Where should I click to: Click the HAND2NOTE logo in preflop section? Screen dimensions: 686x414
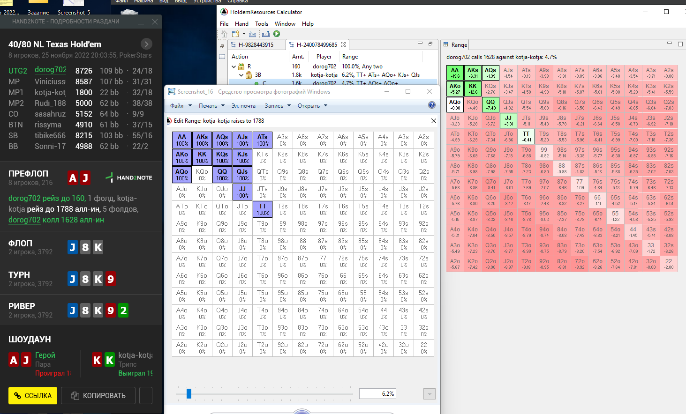click(x=129, y=177)
